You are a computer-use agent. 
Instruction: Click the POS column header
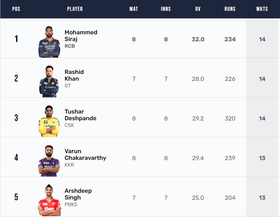pyautogui.click(x=16, y=9)
